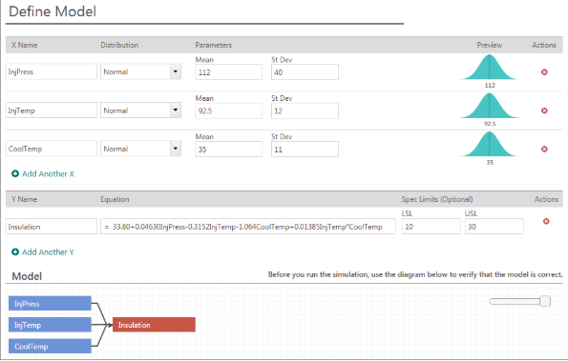Viewport: 568px width, 361px height.
Task: Remove the InjTemp variable row
Action: [x=544, y=110]
